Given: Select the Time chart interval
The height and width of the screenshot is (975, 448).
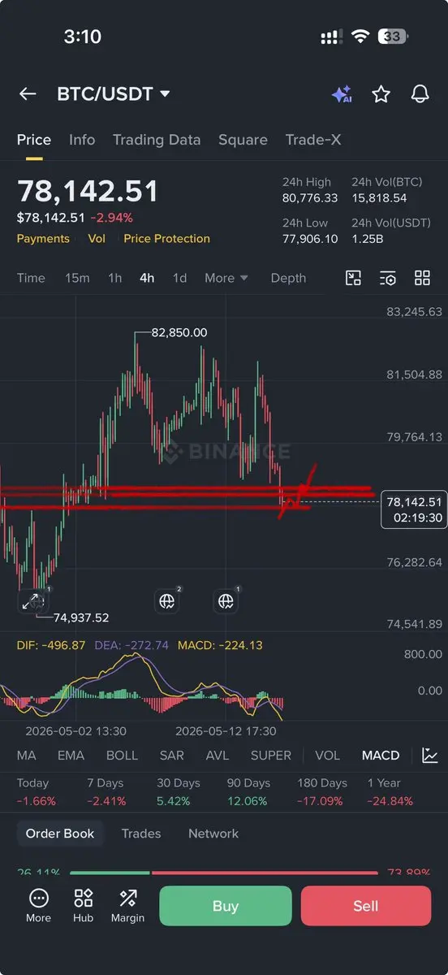Looking at the screenshot, I should click(31, 278).
